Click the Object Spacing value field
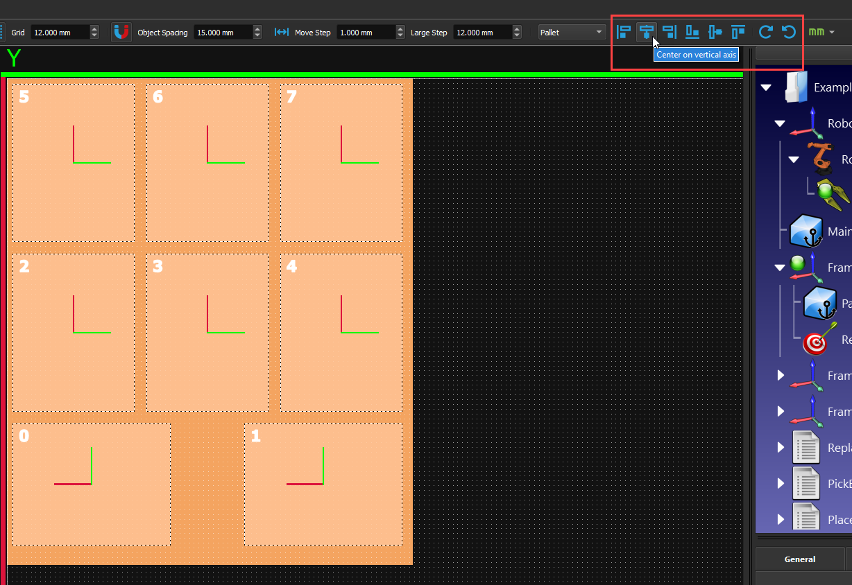 point(222,33)
